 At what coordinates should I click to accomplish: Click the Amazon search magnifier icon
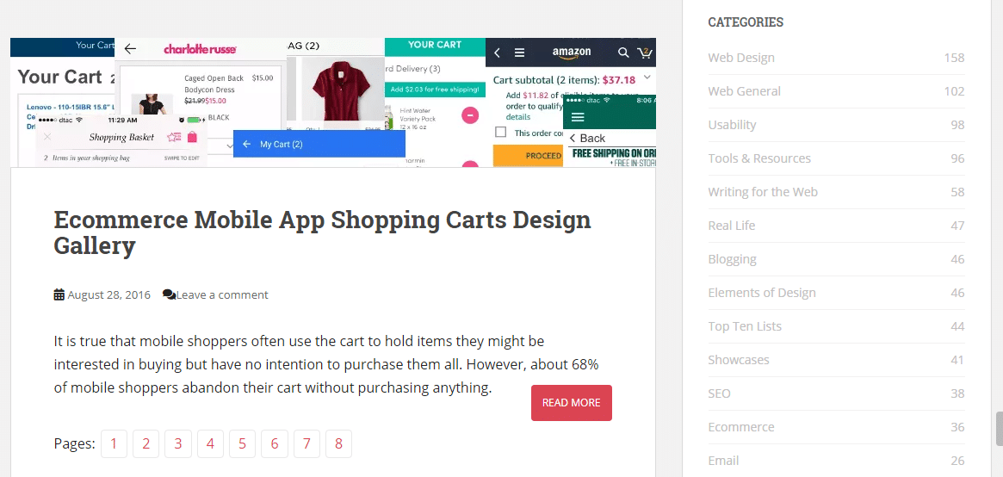click(623, 53)
